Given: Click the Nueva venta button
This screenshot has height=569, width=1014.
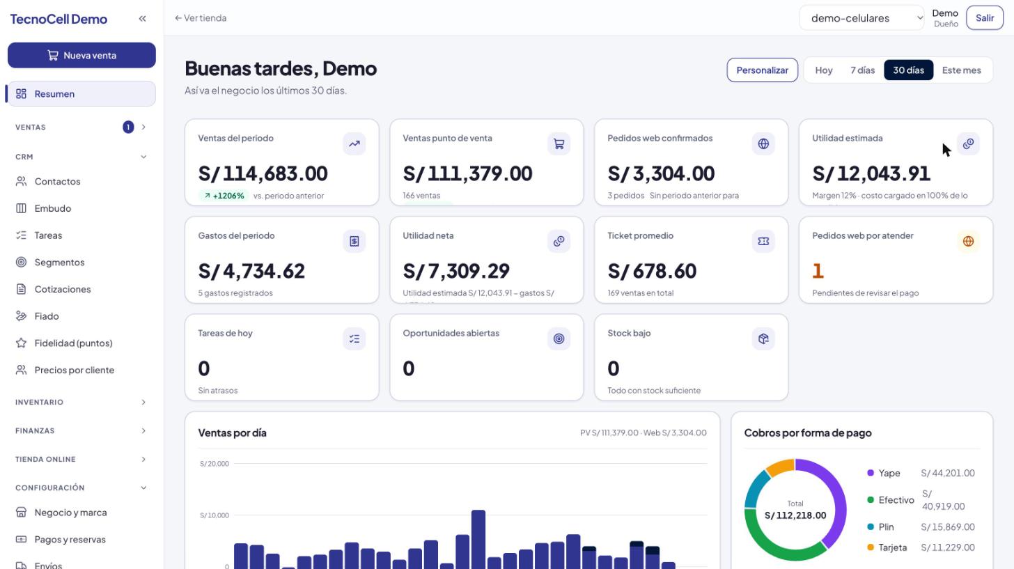Looking at the screenshot, I should pyautogui.click(x=81, y=55).
